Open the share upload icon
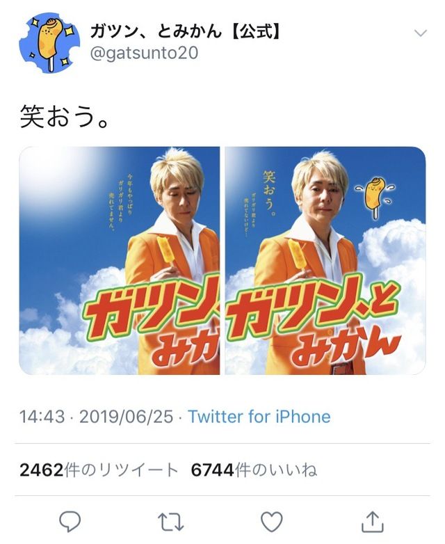 [x=373, y=521]
